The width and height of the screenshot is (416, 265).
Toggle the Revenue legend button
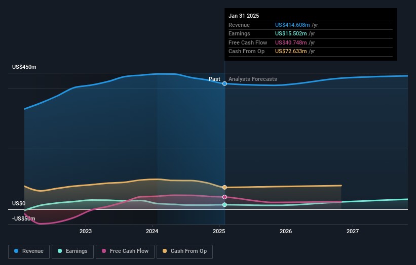(29, 251)
